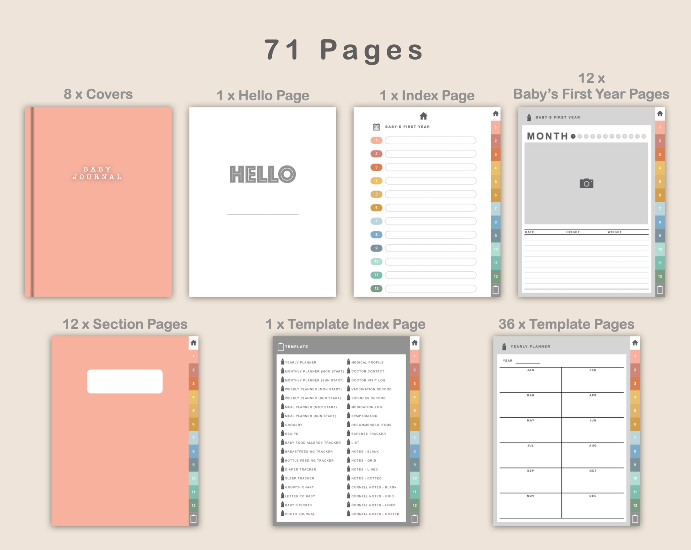Click tab 7 on the Index Page sidebar
Screen dimensions: 691x550
[x=496, y=209]
